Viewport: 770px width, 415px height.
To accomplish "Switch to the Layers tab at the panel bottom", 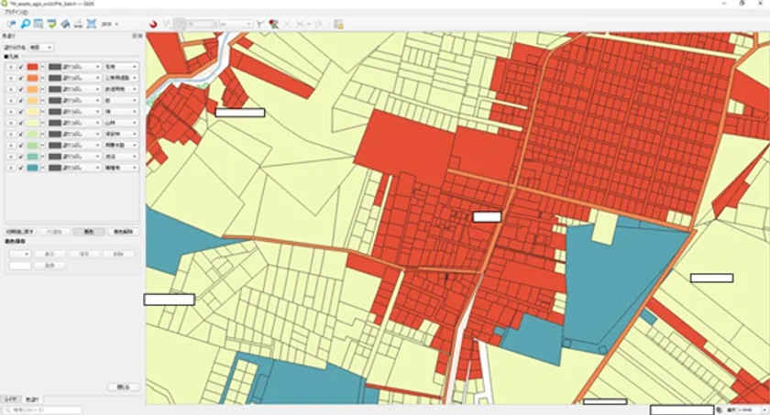I will pyautogui.click(x=11, y=399).
